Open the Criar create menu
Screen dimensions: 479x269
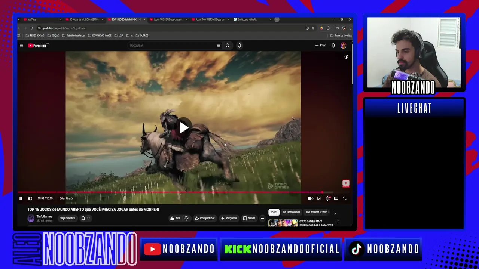[320, 46]
